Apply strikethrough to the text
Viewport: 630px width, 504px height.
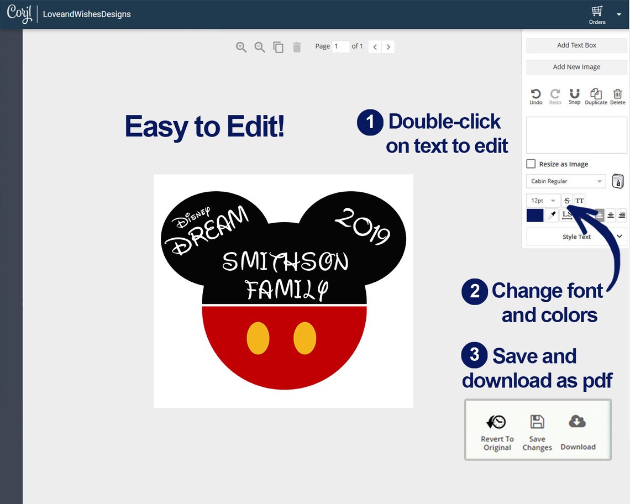[x=567, y=201]
